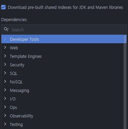The image size is (128, 129).
Task: Expand the Testing chevron
Action: pos(5,124)
